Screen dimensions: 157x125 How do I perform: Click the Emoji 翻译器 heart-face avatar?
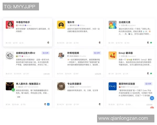tap(113, 55)
